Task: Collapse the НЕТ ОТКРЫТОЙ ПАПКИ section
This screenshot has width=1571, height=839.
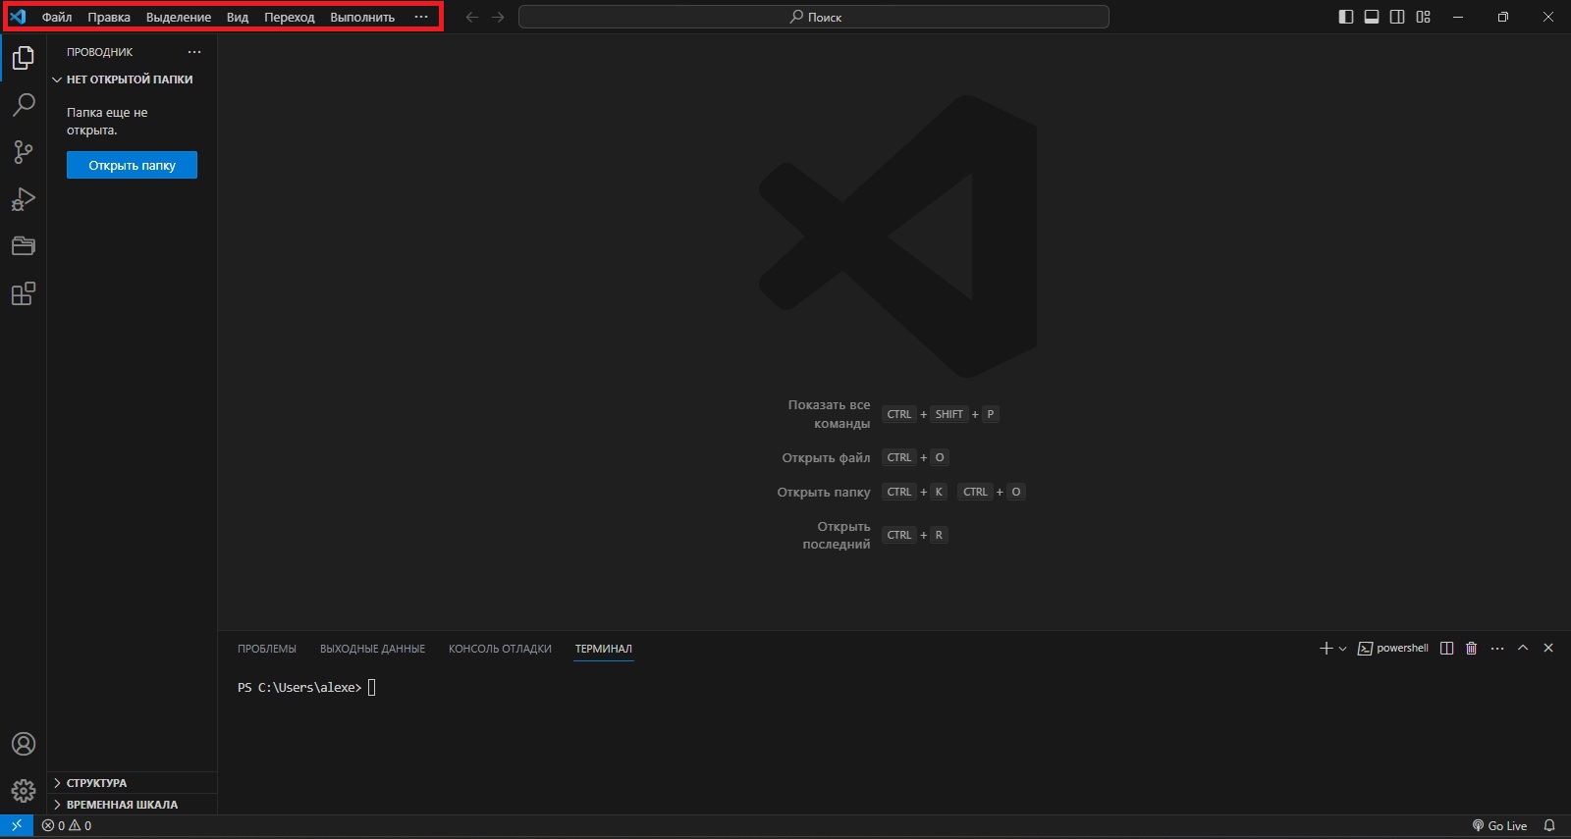Action: (132, 79)
